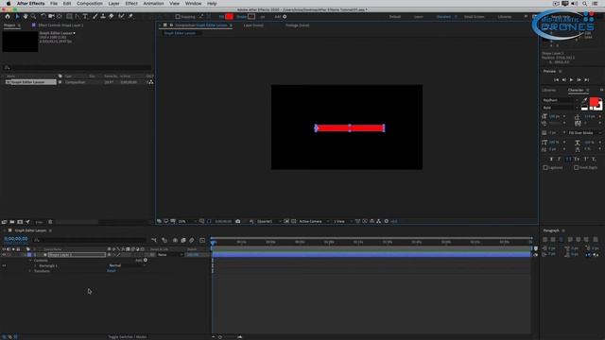Image resolution: width=605 pixels, height=340 pixels.
Task: Create new folder in the Project panel
Action: tap(12, 222)
